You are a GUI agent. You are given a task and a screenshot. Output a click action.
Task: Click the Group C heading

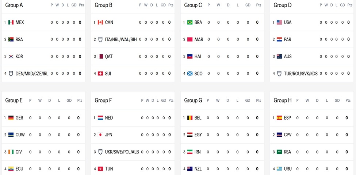193,5
